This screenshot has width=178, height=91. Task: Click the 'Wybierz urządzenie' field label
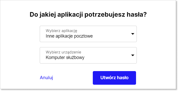[63, 52]
